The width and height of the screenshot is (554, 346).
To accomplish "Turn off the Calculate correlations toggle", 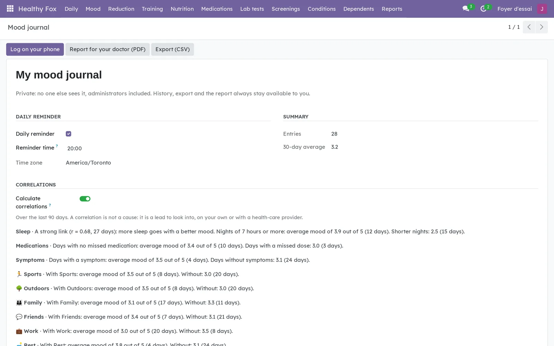I will [x=85, y=199].
